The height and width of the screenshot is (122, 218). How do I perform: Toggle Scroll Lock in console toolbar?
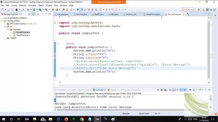pyautogui.click(x=174, y=90)
